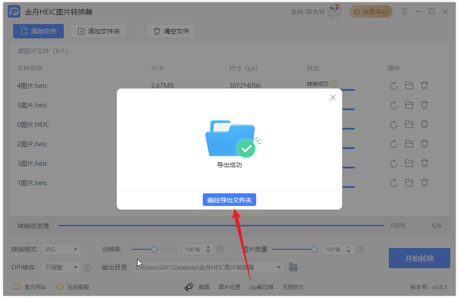Click the 清空文件 button
Viewport: 458px width, 299px height.
click(171, 31)
